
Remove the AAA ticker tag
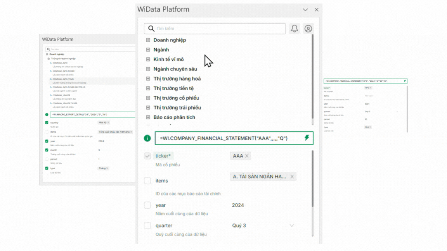tap(247, 156)
